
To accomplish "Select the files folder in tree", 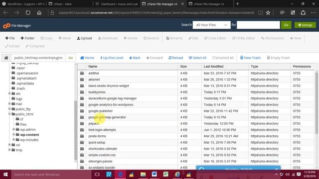I will pos(23,124).
